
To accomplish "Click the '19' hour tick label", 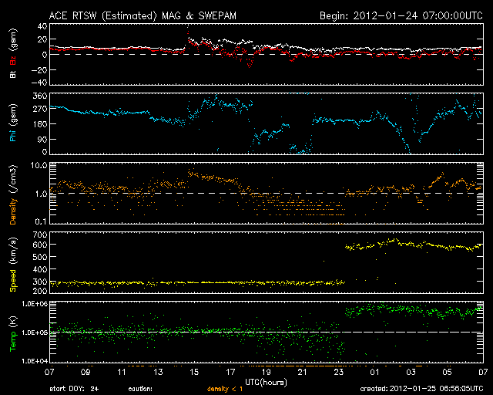I will point(267,372).
